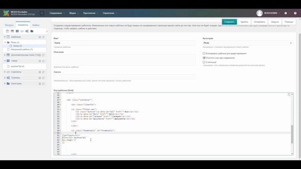This screenshot has width=301, height=169.
Task: Click the Описание description text area
Action: (x=124, y=60)
